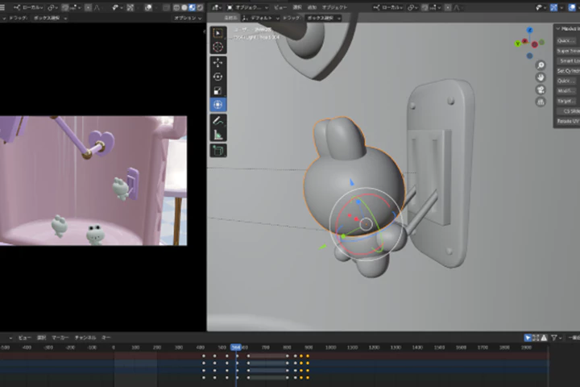The width and height of the screenshot is (580, 387).
Task: Click the Target... sidebar button
Action: (x=566, y=101)
